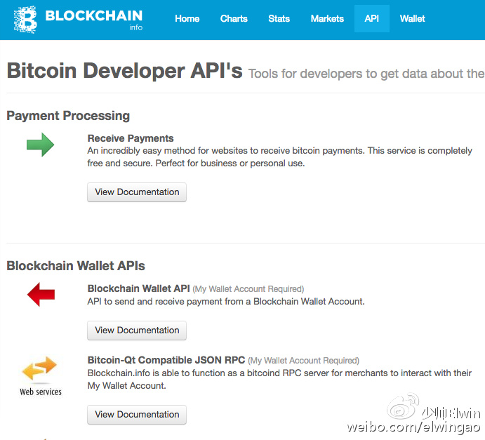Open the Home navigation tab
Viewport: 485px width, 440px height.
pos(187,18)
